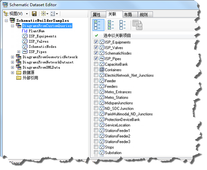Click the DiagramsFromCustomQueries template icon
The image size is (207, 170).
[18, 25]
